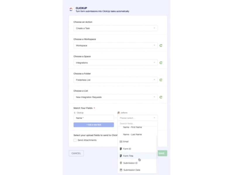This screenshot has height=175, width=234.
Task: Refresh the Folder list using its refresh icon
Action: 161,80
